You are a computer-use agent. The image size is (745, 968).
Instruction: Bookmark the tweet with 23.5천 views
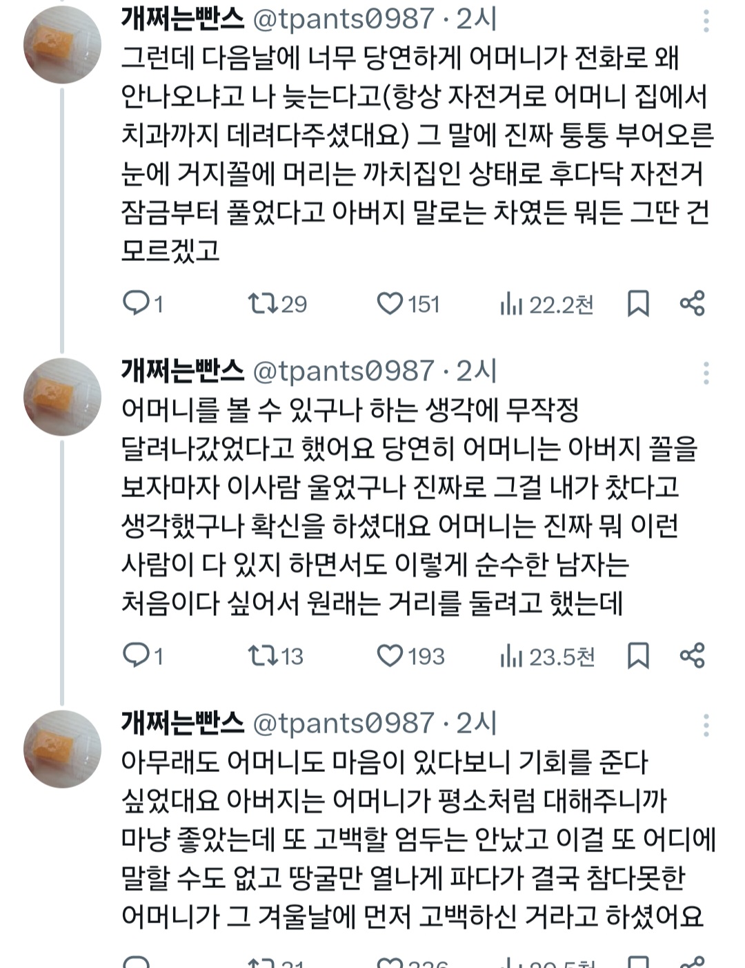click(x=638, y=656)
